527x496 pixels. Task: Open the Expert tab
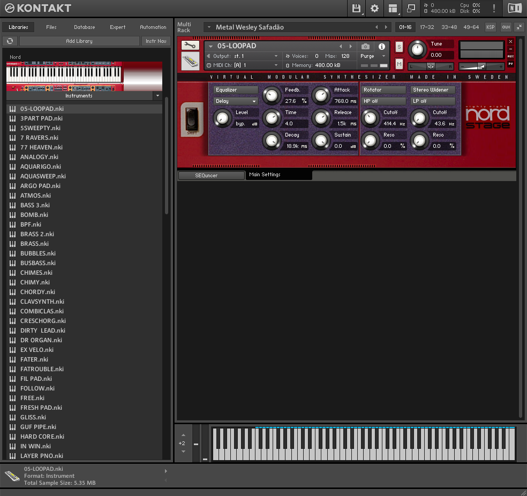point(118,27)
